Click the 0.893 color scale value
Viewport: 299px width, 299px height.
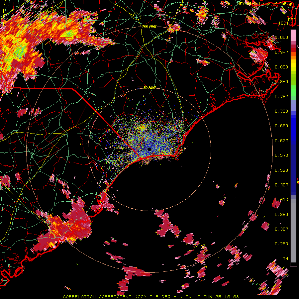pyautogui.click(x=281, y=67)
